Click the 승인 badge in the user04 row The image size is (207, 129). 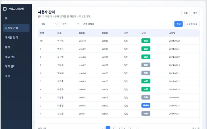tap(146, 89)
